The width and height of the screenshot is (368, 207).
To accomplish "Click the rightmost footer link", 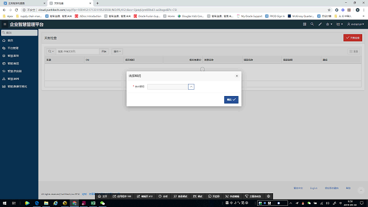I will (x=348, y=188).
